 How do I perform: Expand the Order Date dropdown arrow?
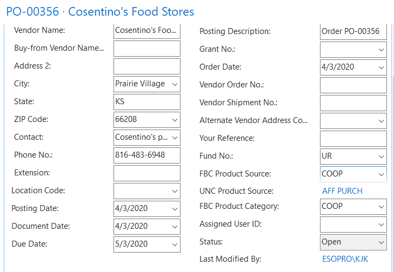(x=381, y=67)
